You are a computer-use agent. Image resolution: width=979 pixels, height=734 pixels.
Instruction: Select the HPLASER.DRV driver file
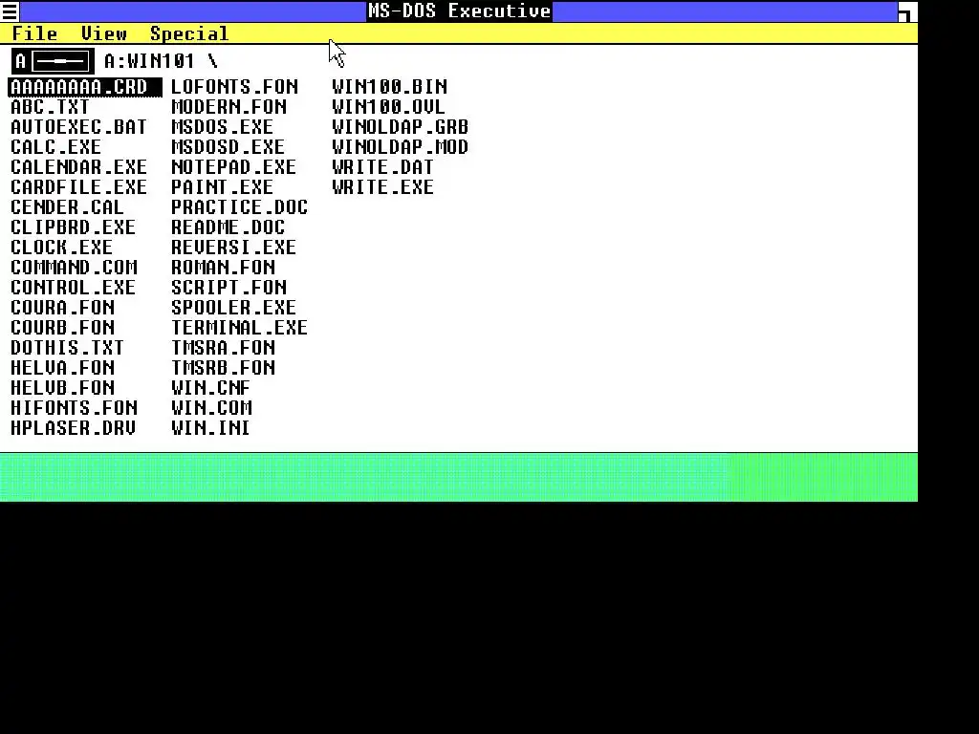click(73, 427)
